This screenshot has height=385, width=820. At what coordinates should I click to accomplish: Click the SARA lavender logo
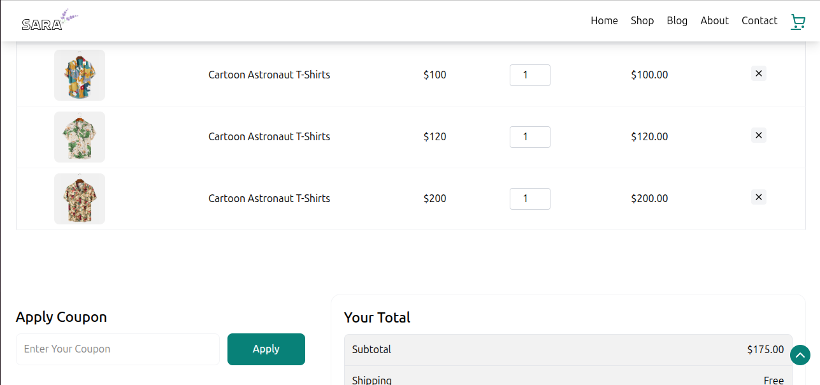coord(50,20)
